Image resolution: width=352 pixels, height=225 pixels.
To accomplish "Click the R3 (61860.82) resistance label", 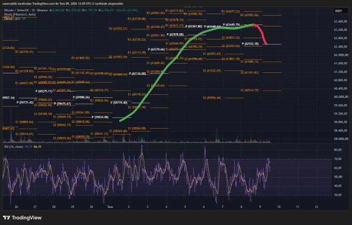I will [80, 58].
